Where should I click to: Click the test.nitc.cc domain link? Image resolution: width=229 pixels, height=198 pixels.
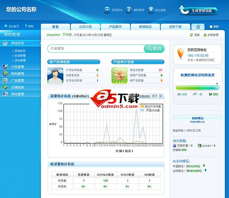197,122
